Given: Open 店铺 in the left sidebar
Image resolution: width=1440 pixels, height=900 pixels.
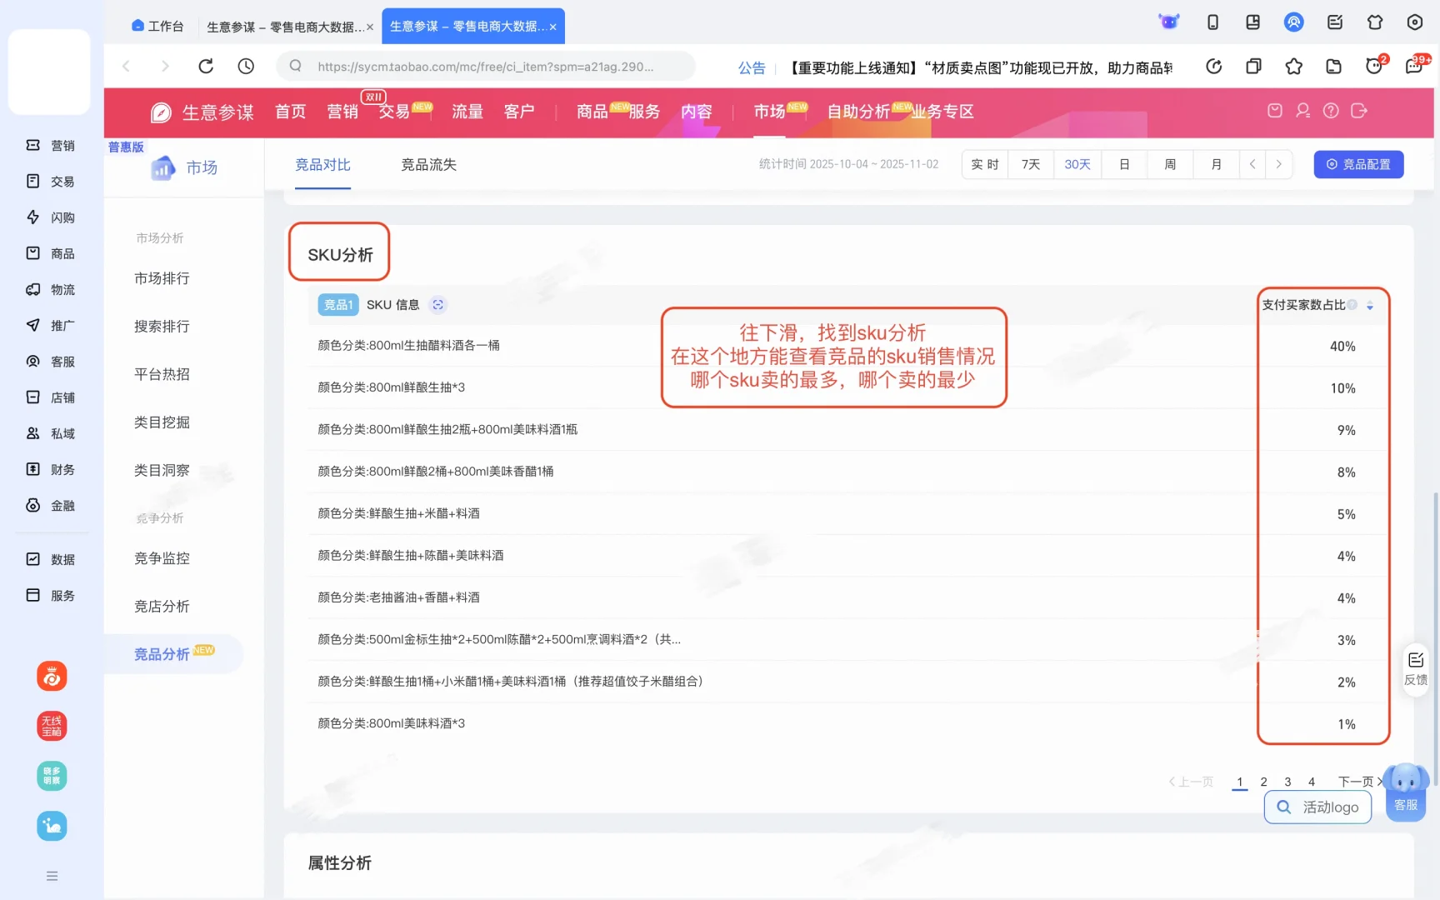Looking at the screenshot, I should click(x=50, y=397).
